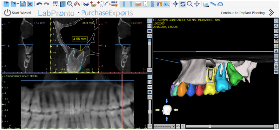Viewport: 280px width, 130px height.
Task: Step the panoramic slice down with bottom chevron
Action: [x=149, y=126]
